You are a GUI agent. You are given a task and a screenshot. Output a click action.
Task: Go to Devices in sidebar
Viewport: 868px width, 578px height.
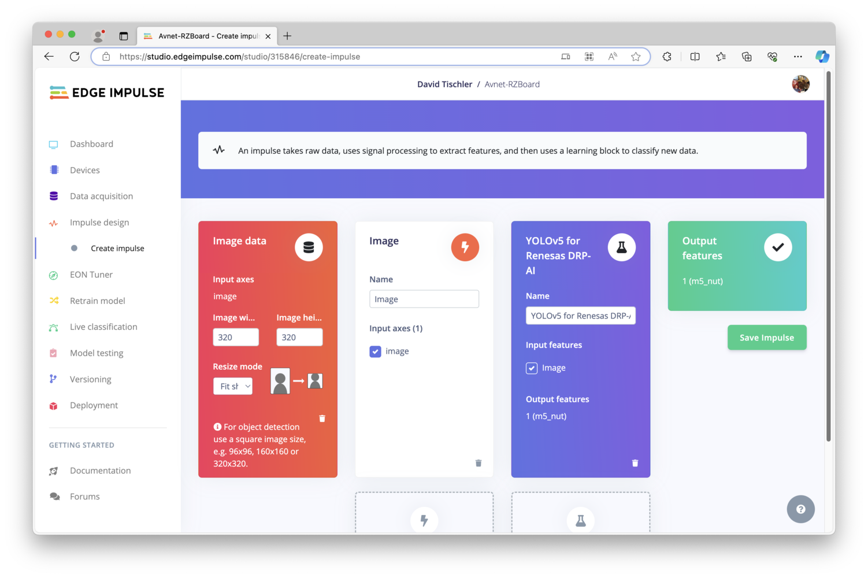coord(85,170)
